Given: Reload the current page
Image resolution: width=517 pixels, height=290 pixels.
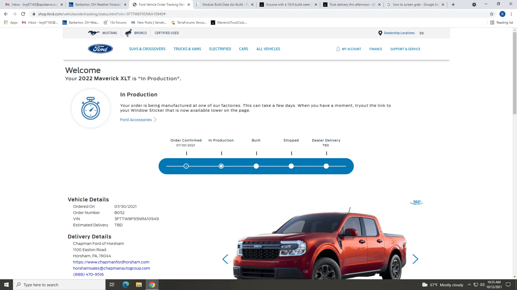Looking at the screenshot, I should point(23,14).
